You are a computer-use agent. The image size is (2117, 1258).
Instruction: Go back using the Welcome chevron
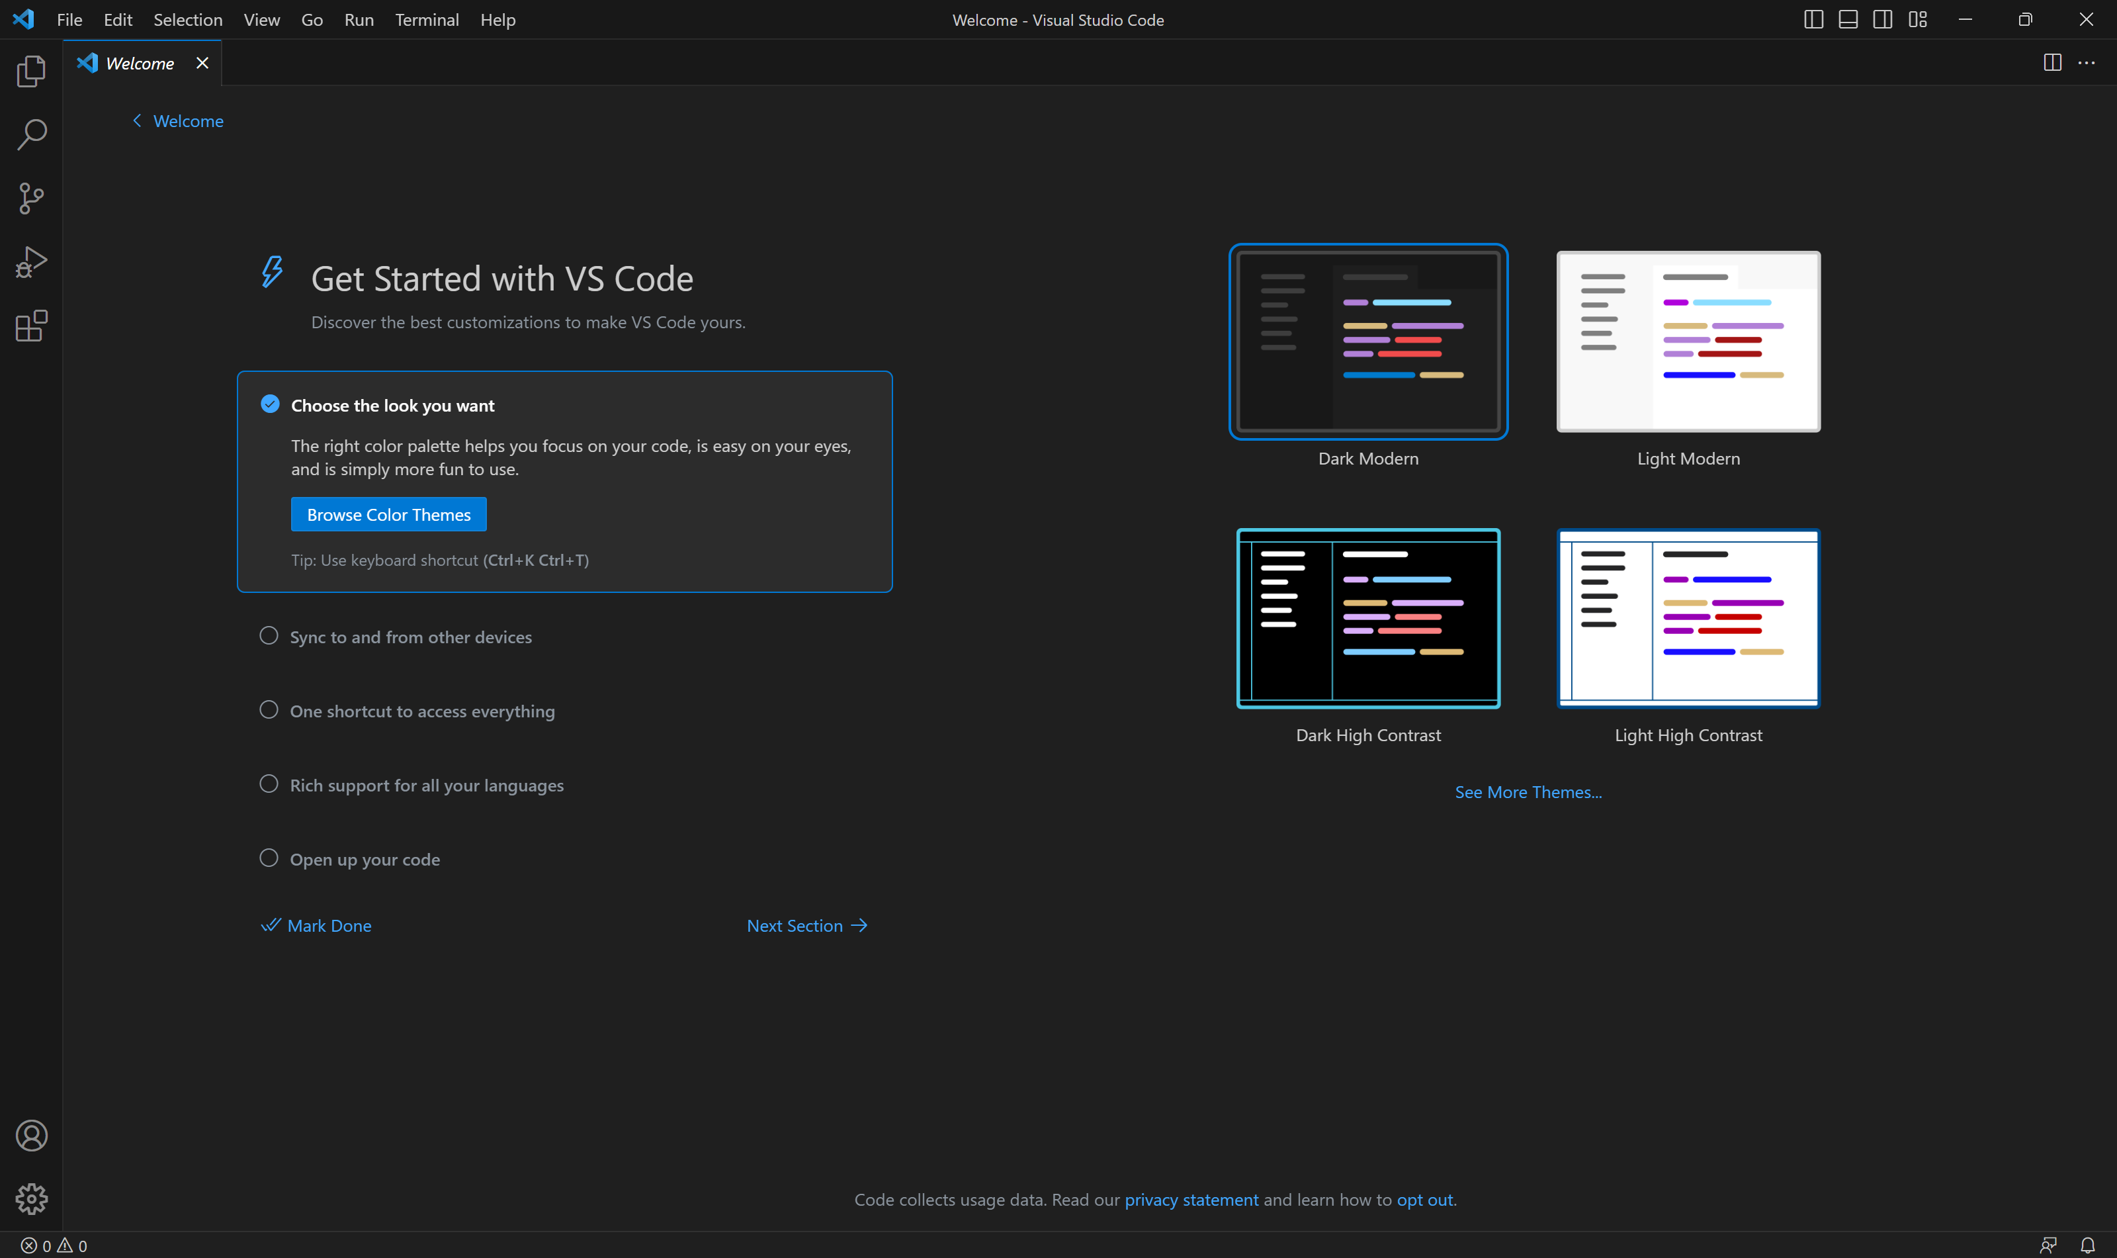click(138, 120)
